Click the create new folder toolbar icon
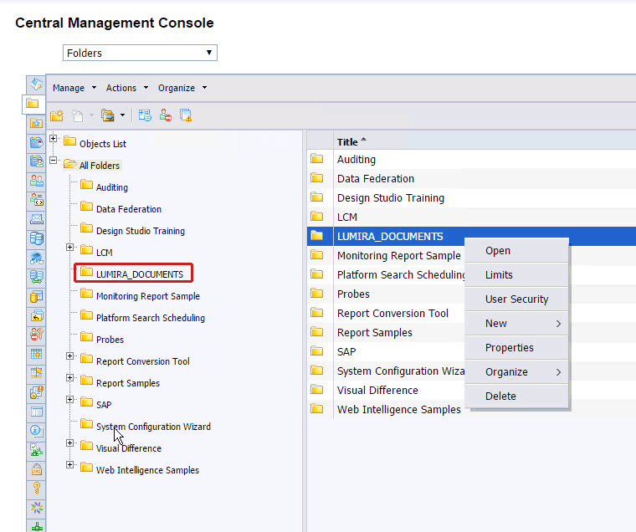Image resolution: width=636 pixels, height=532 pixels. 57,115
